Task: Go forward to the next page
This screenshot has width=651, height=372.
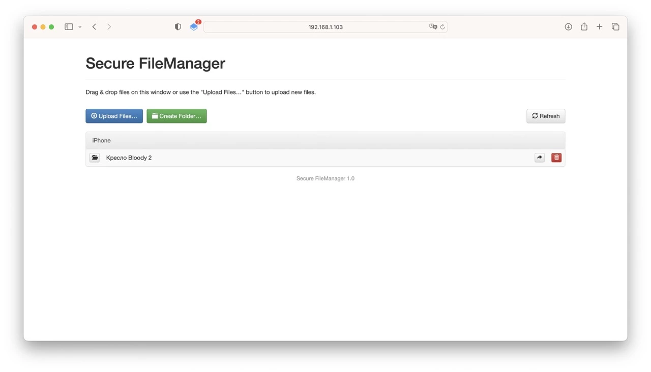Action: coord(109,27)
